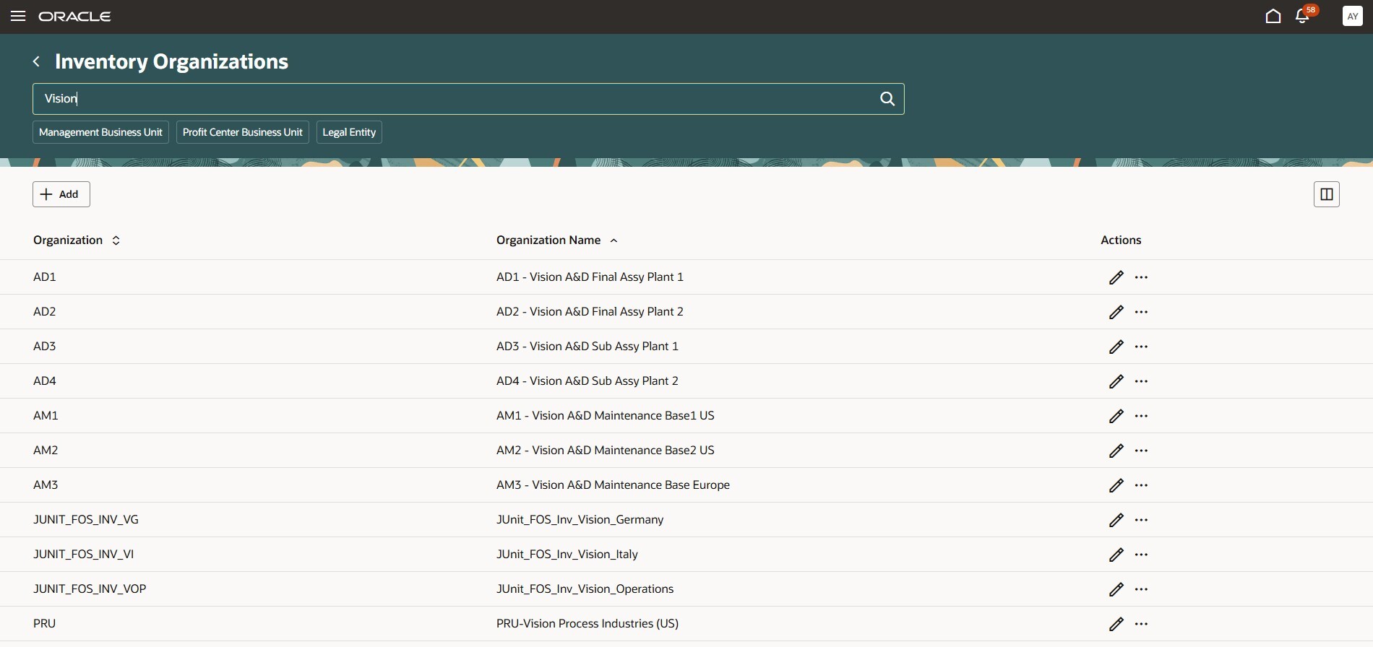Screen dimensions: 1373x647
Task: Click the Oracle logo
Action: [x=74, y=16]
